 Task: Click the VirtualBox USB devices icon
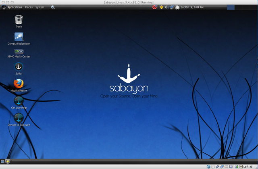click(x=217, y=167)
